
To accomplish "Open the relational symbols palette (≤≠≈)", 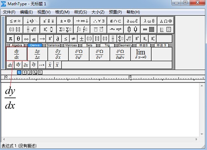I will point(15,21).
